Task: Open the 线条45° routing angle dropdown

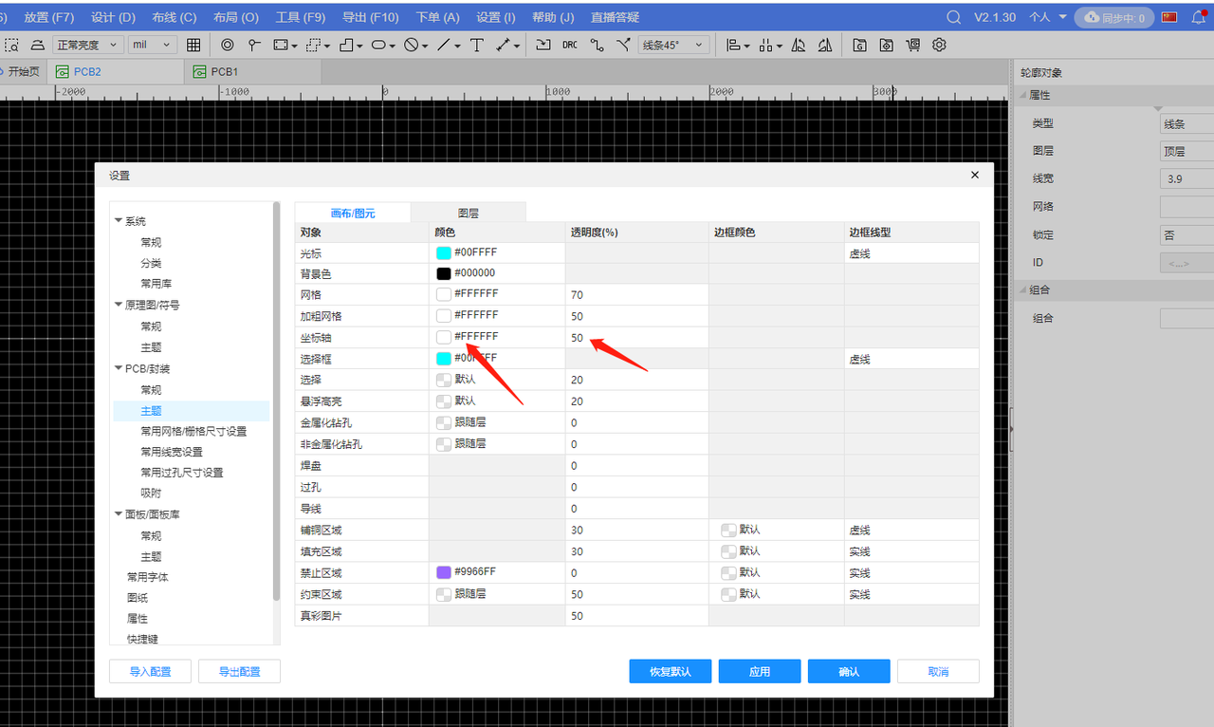Action: [x=674, y=45]
